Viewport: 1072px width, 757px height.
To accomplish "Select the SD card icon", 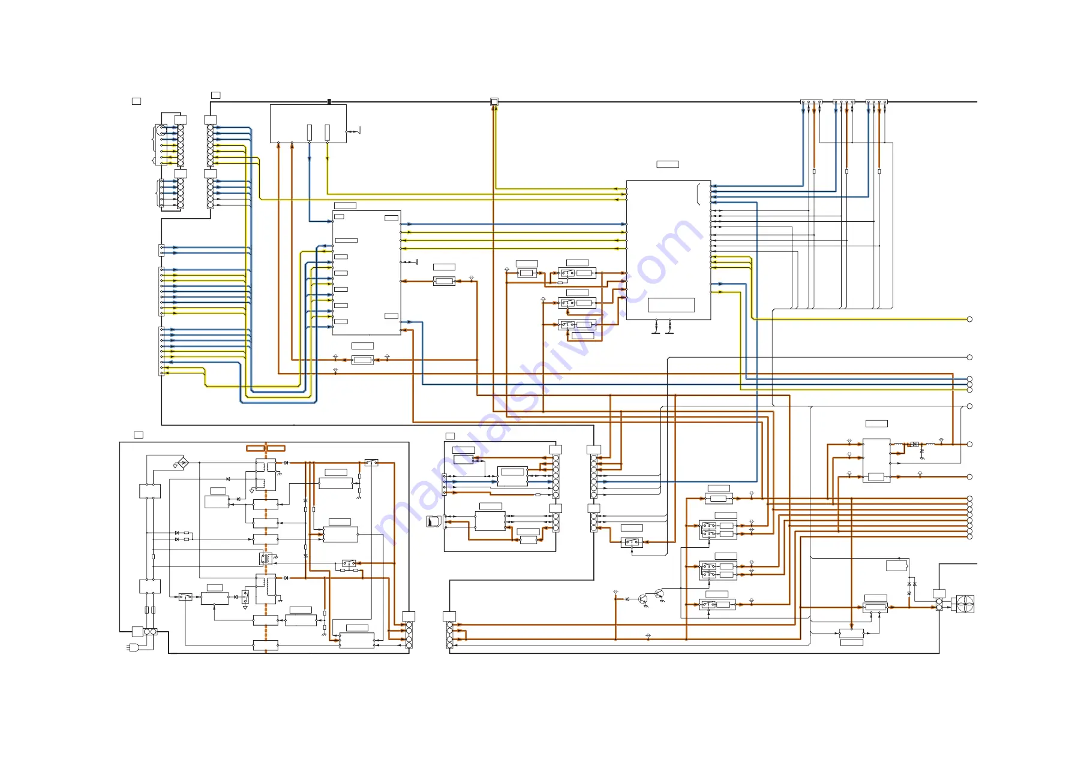I will pos(433,521).
